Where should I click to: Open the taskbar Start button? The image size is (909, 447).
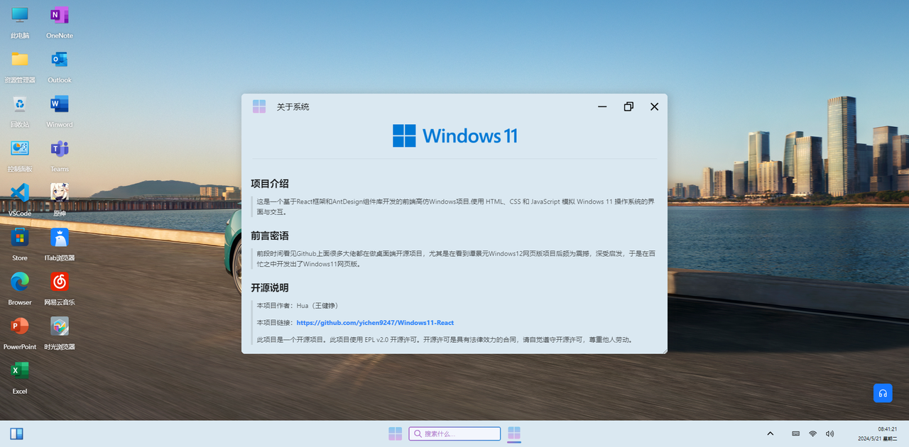point(396,434)
